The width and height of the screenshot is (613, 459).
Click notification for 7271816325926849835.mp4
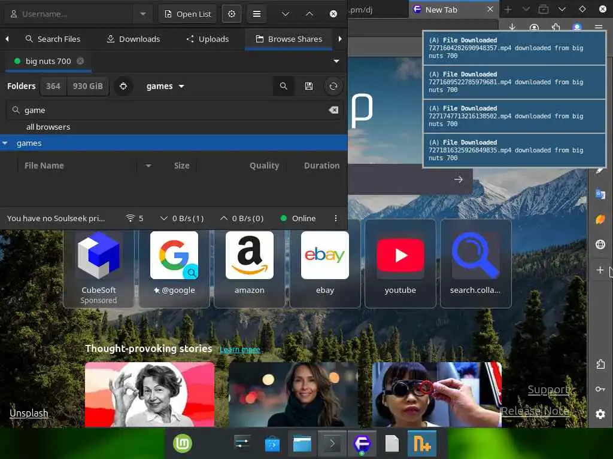click(514, 150)
